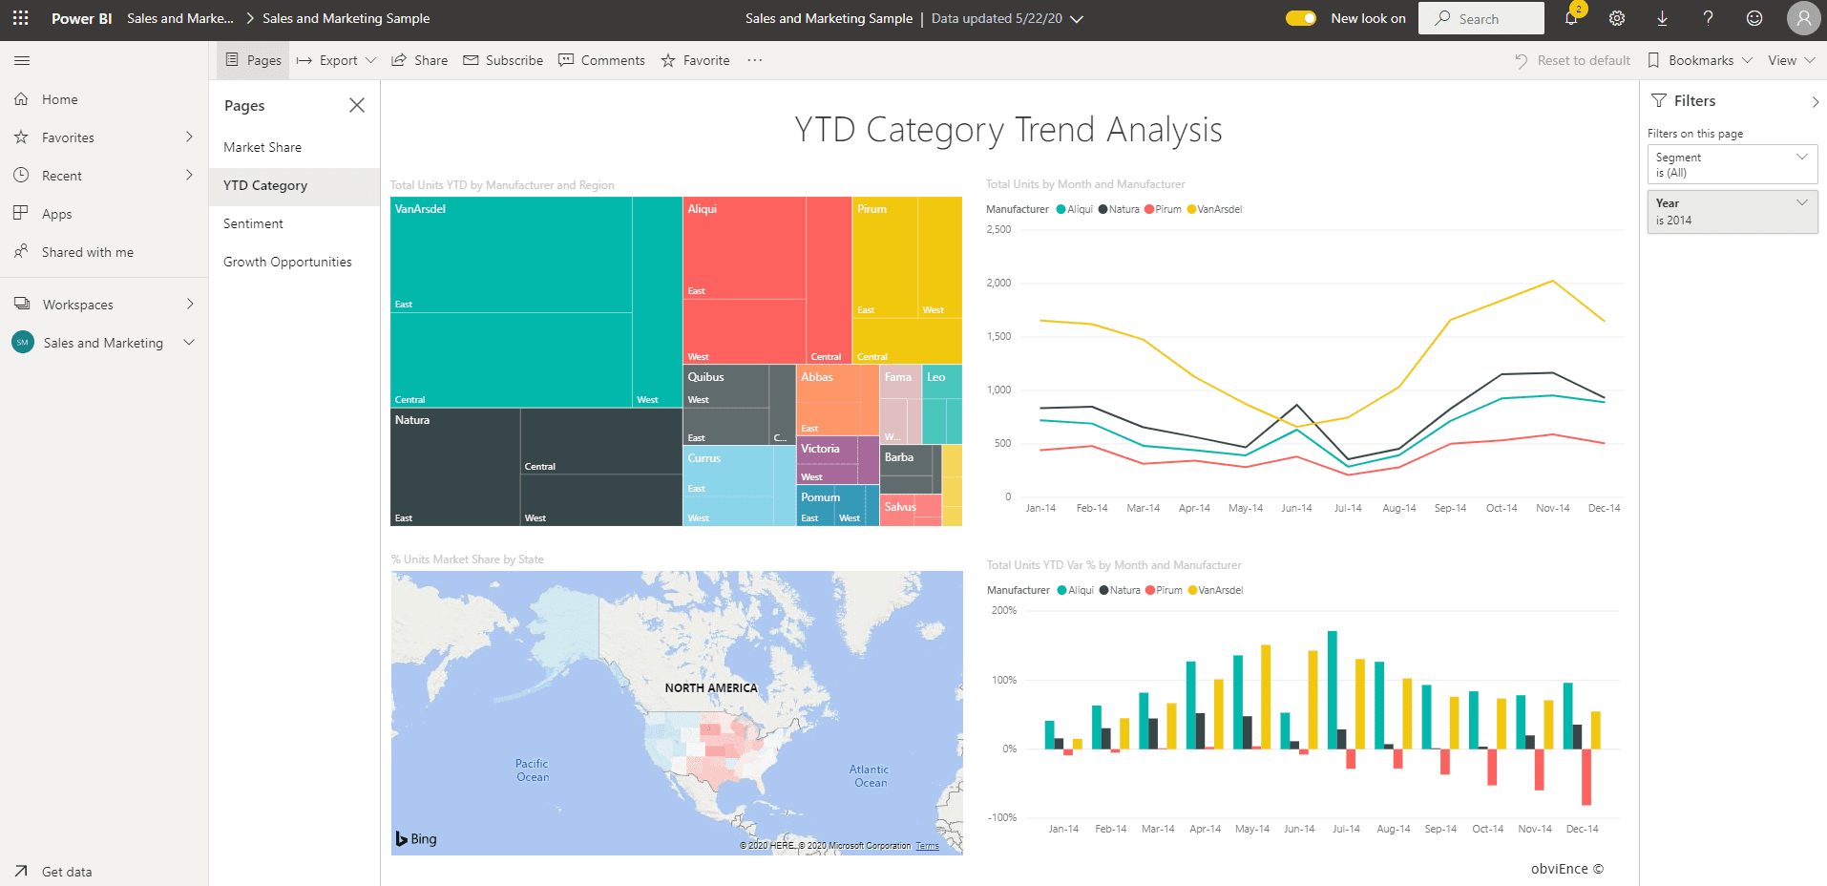Open Shared with me in sidebar
Viewport: 1827px width, 886px height.
coord(86,251)
